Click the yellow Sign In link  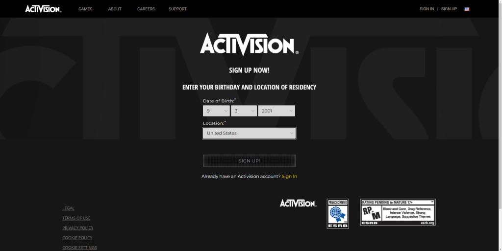pos(289,176)
